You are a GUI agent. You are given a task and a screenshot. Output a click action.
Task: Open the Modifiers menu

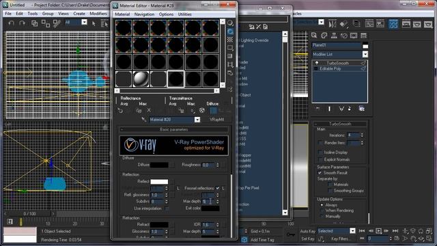[x=98, y=14]
